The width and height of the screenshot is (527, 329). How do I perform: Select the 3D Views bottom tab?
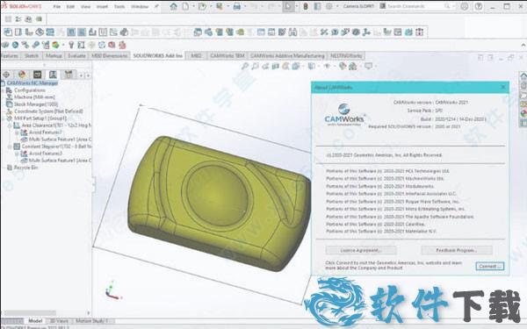59,321
